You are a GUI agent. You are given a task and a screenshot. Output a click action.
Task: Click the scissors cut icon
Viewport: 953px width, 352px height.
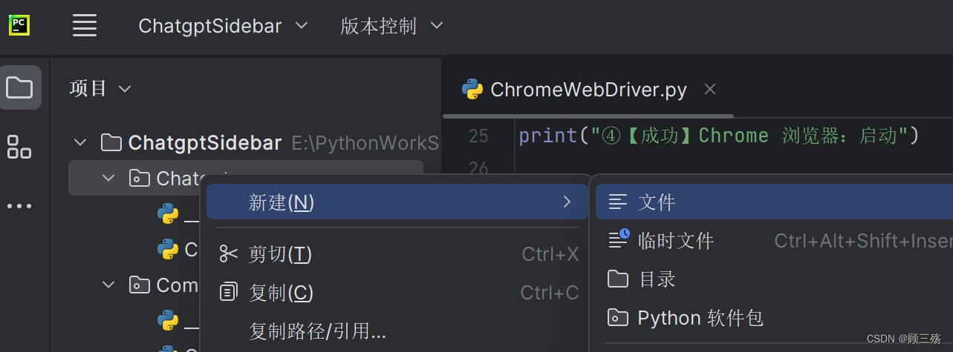click(x=228, y=254)
